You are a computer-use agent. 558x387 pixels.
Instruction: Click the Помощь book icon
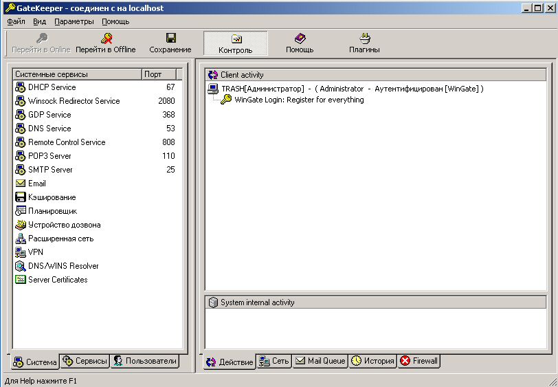(x=300, y=38)
